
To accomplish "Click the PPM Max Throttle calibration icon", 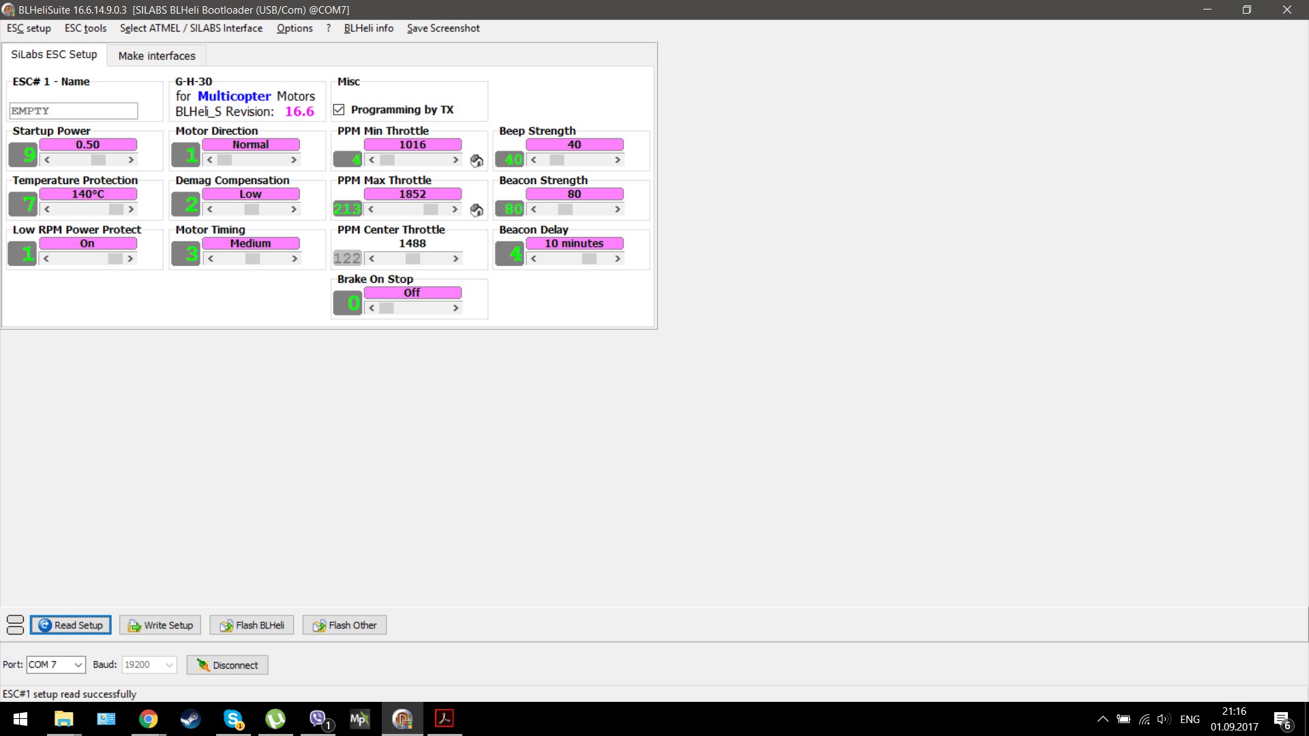I will pos(477,210).
